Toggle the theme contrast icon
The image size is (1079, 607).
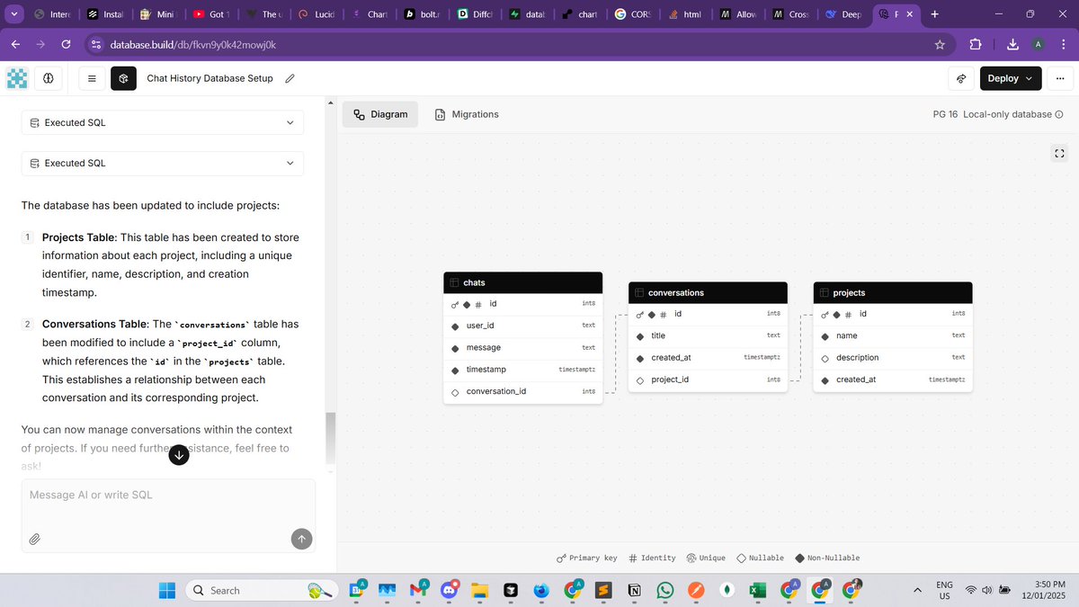coord(48,78)
